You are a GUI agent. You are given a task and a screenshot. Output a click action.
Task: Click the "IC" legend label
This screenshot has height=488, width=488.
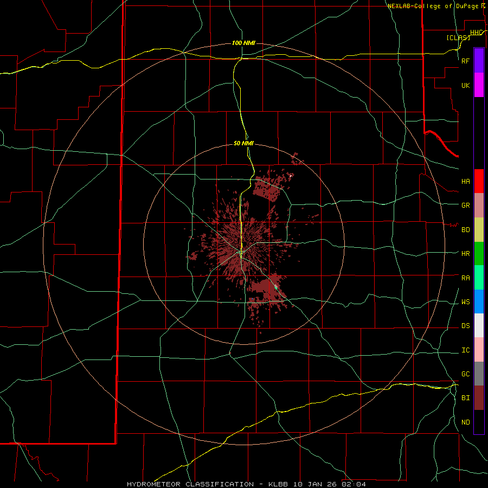[x=465, y=350]
